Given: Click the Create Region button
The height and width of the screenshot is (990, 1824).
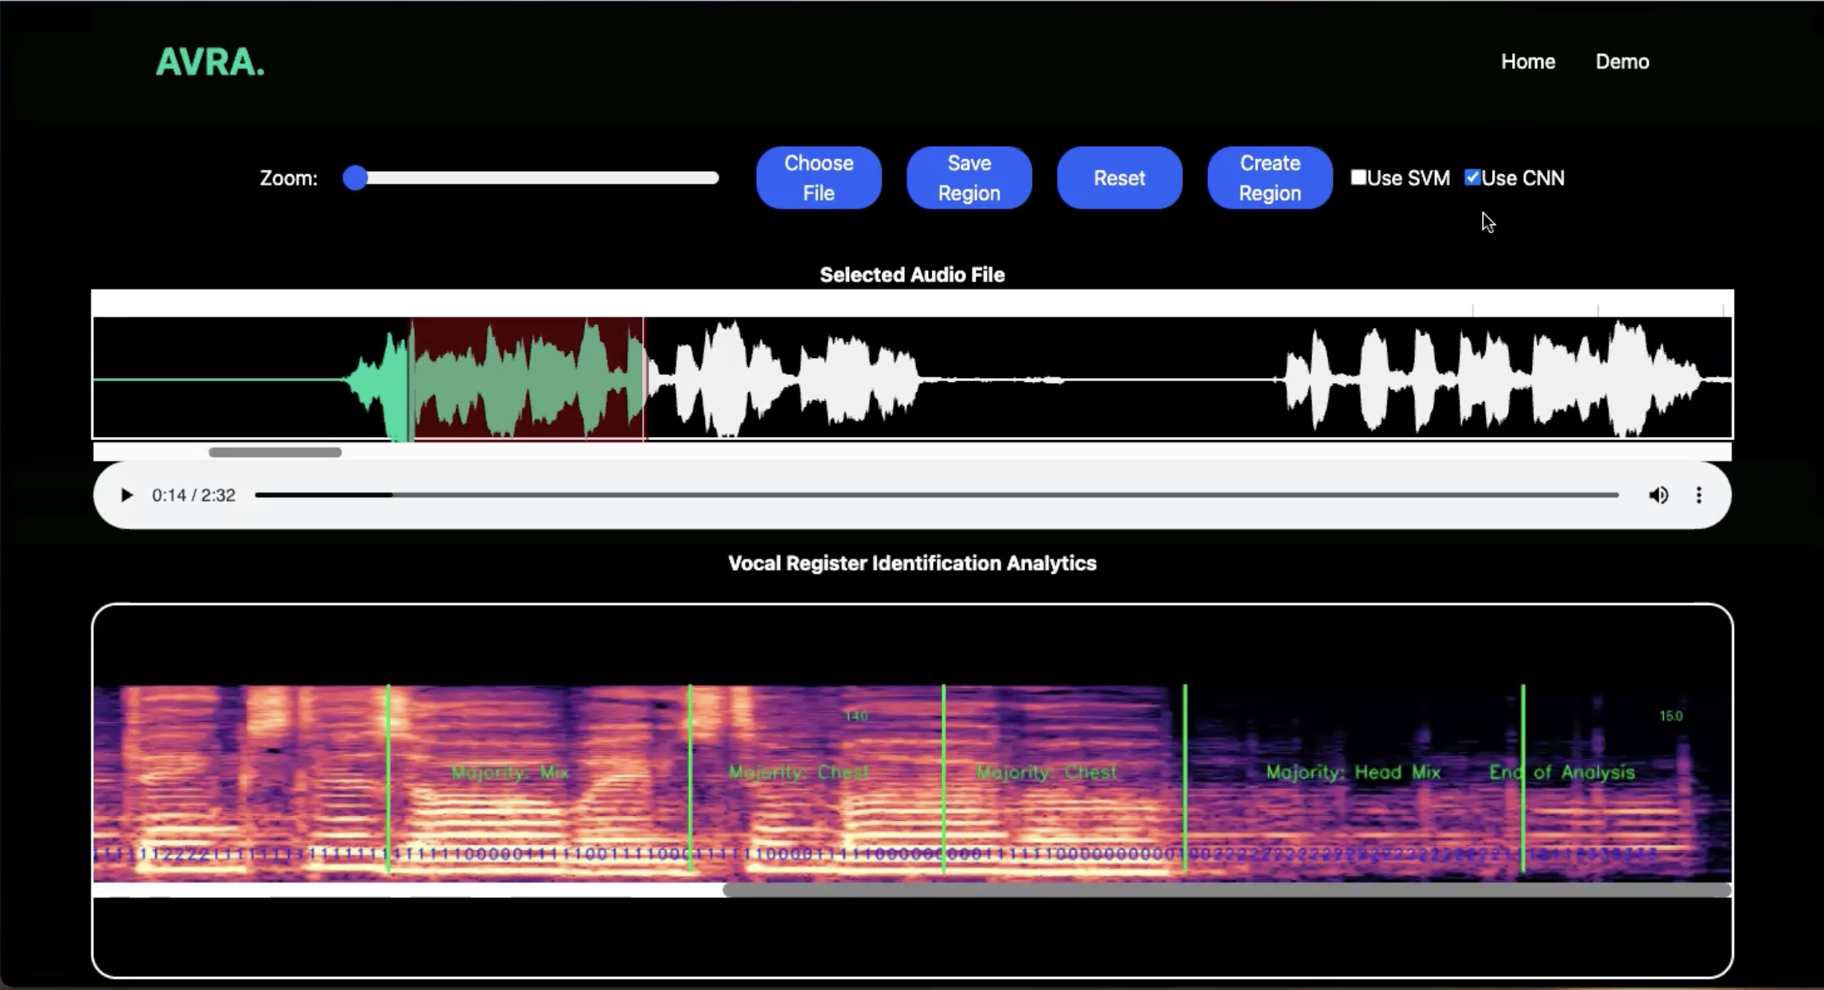Looking at the screenshot, I should pyautogui.click(x=1269, y=177).
